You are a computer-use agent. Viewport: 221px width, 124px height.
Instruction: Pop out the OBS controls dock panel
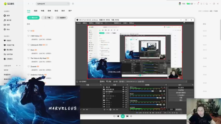(193, 85)
